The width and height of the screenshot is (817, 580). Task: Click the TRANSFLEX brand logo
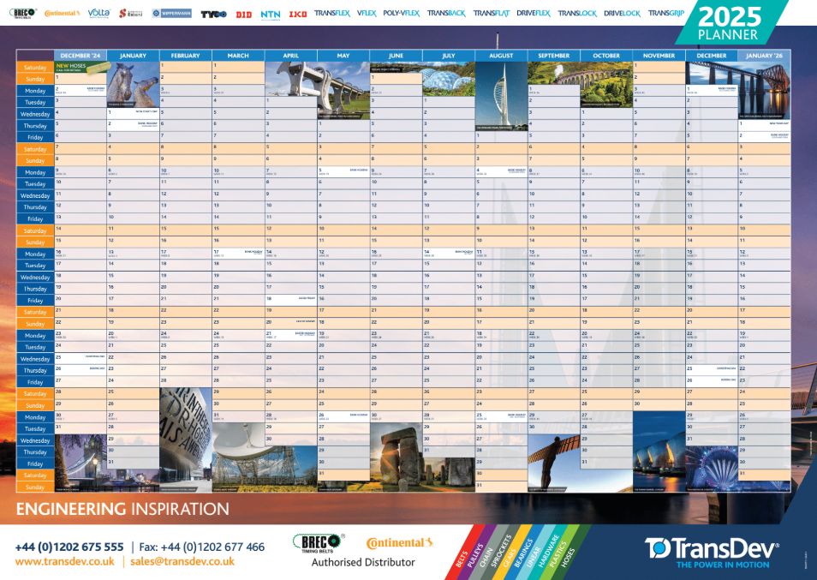point(332,13)
